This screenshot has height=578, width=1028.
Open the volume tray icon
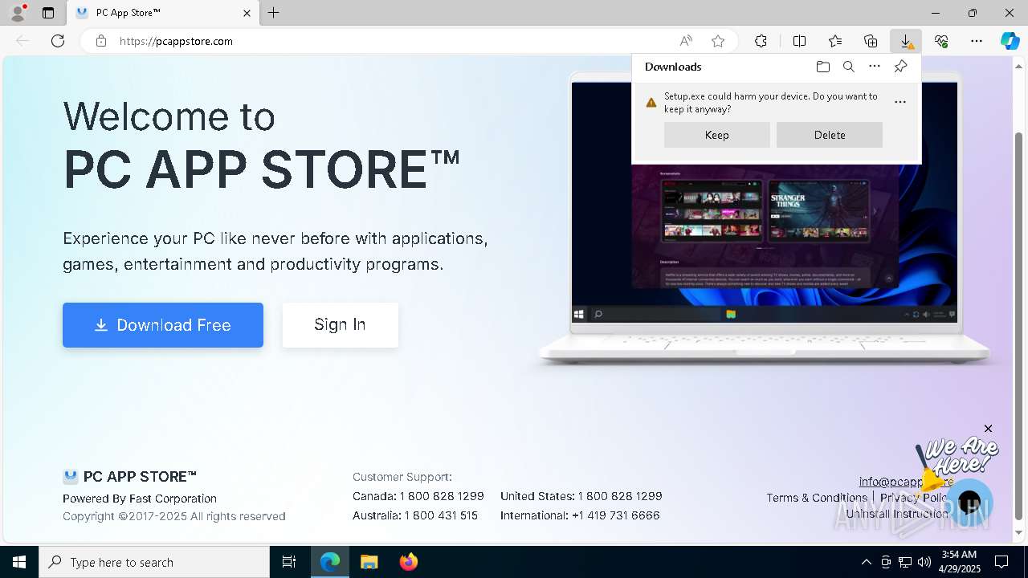(924, 562)
